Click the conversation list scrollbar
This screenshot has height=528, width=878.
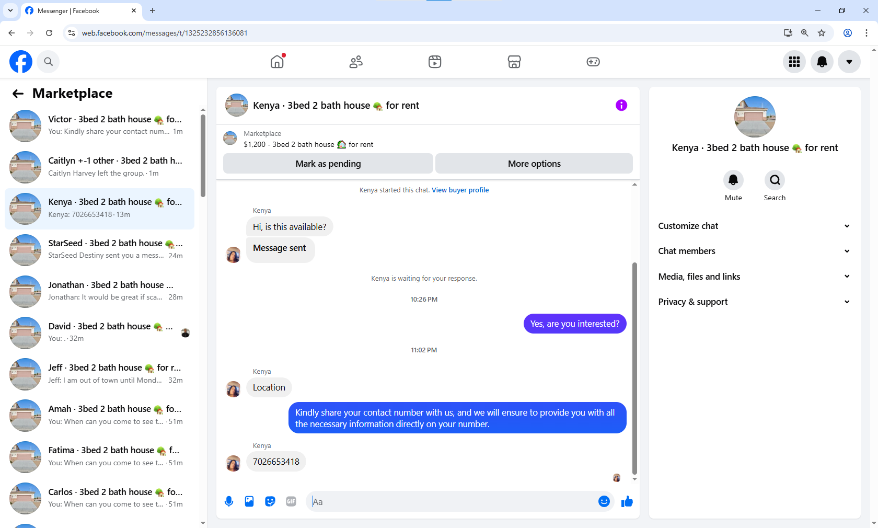click(203, 156)
